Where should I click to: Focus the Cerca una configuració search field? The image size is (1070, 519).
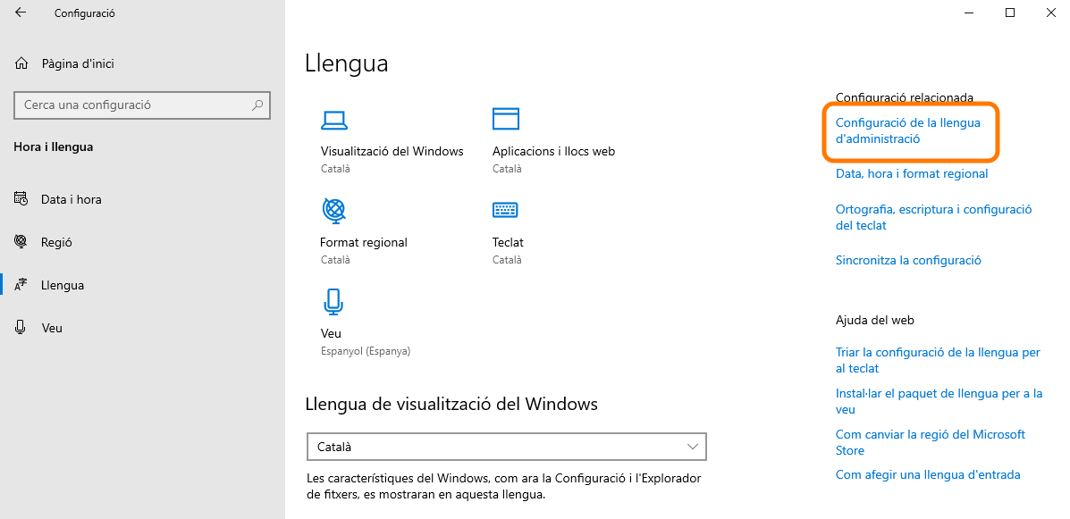(x=134, y=105)
